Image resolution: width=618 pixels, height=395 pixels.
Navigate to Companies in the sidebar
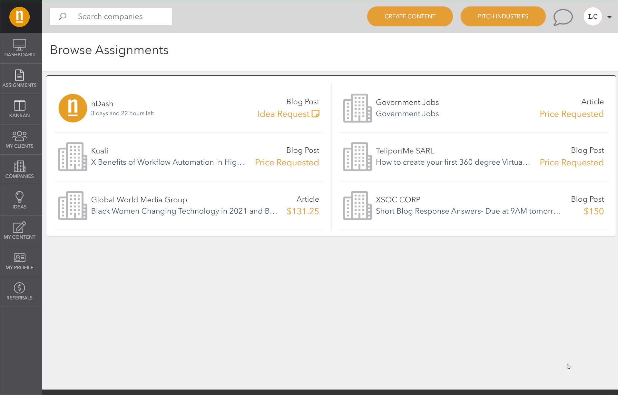point(19,170)
